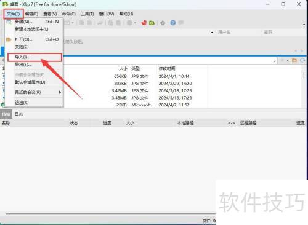
Task: Click the date 2024/4/7, 11:52
Action: (x=174, y=105)
